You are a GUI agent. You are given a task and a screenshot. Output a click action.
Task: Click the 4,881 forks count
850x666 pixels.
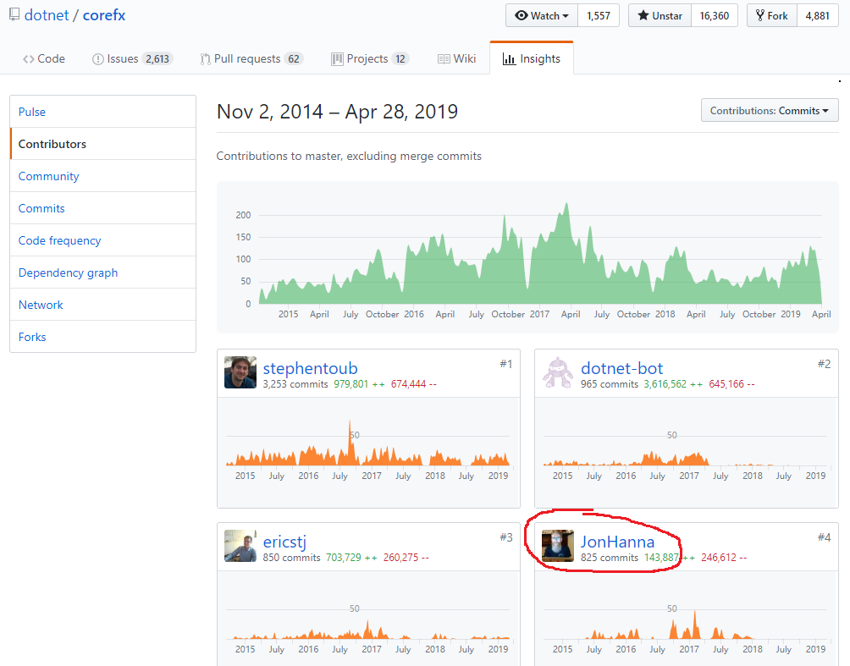point(818,15)
